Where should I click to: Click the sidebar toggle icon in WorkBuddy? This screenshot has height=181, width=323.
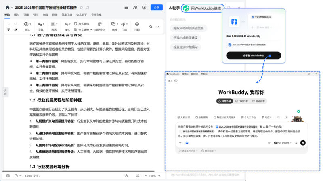tap(170, 81)
